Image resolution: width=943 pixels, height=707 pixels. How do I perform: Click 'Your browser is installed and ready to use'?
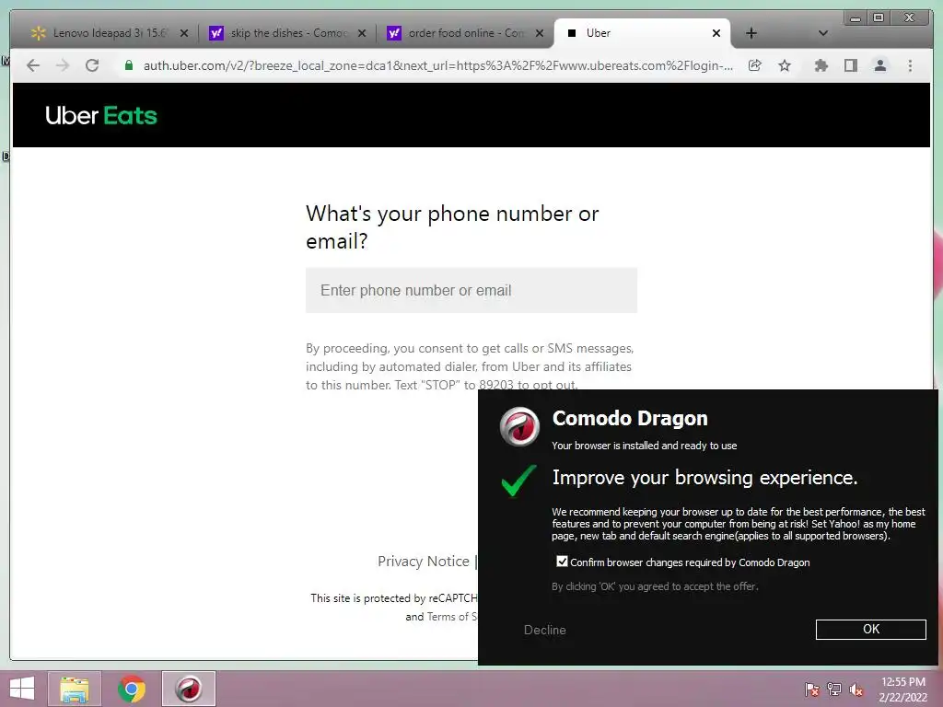(644, 446)
